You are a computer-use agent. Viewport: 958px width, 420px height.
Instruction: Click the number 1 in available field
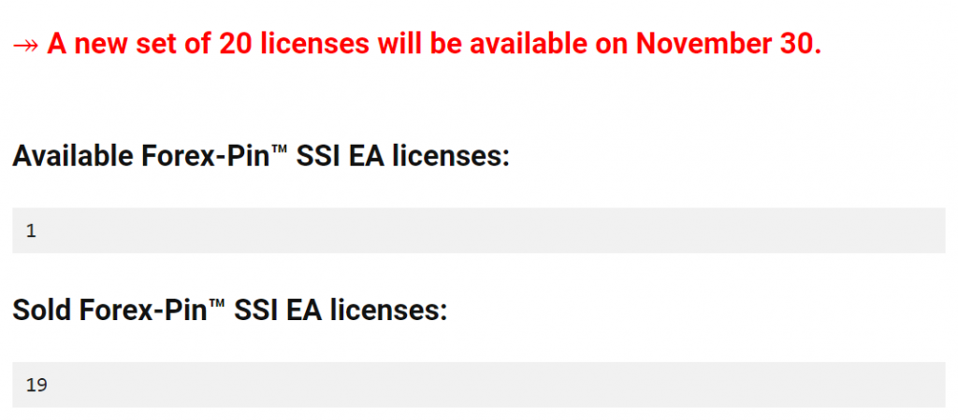pyautogui.click(x=31, y=231)
